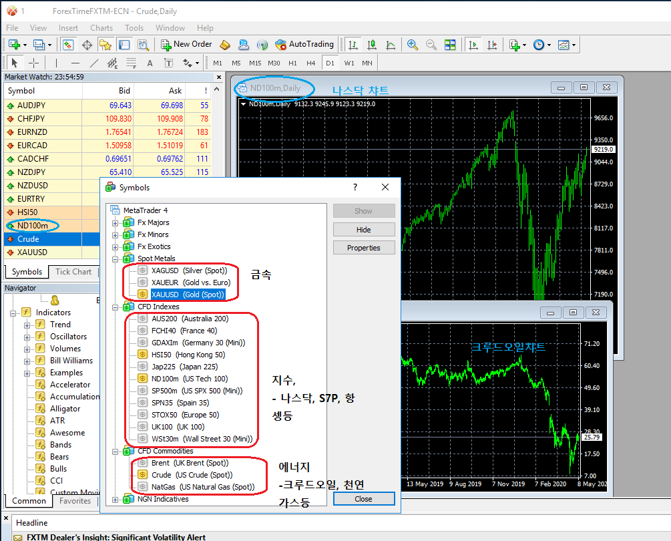This screenshot has height=541, width=671.
Task: Click the Zoom Out magnifier
Action: click(x=431, y=45)
